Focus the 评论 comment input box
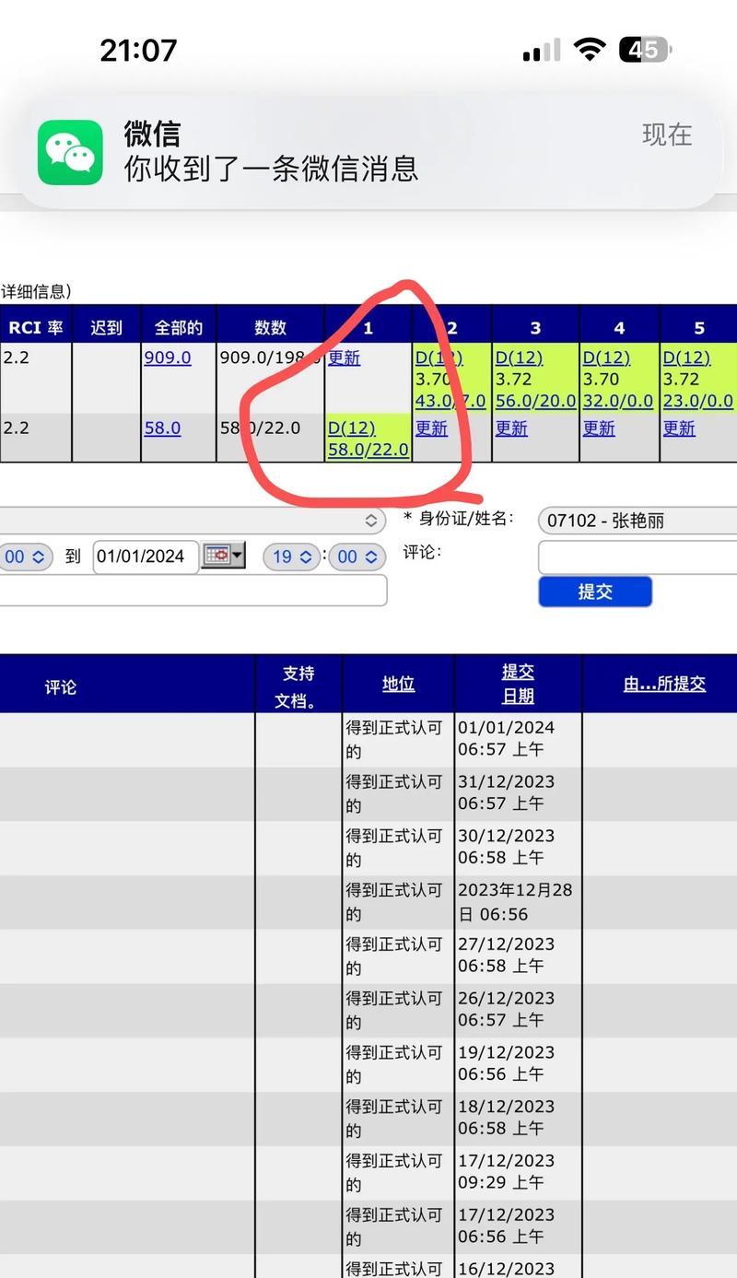Image resolution: width=737 pixels, height=1278 pixels. point(638,557)
